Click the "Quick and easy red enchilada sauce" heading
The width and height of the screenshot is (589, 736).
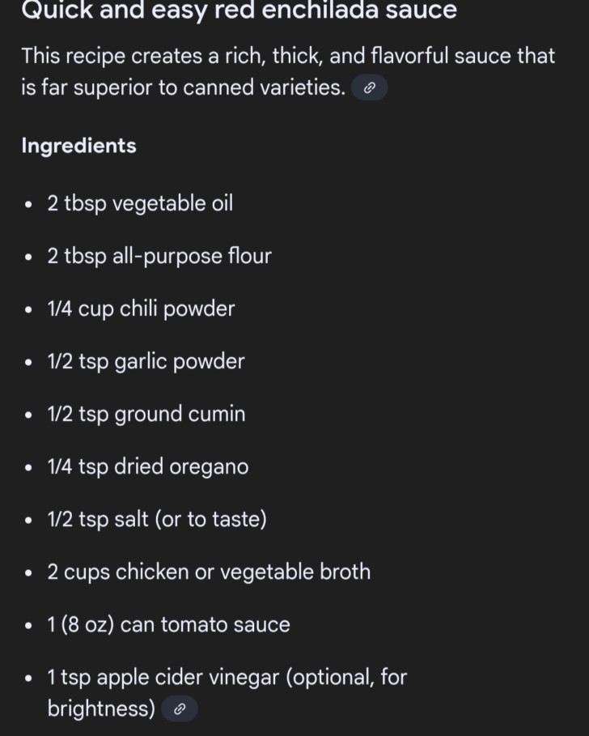(x=239, y=11)
